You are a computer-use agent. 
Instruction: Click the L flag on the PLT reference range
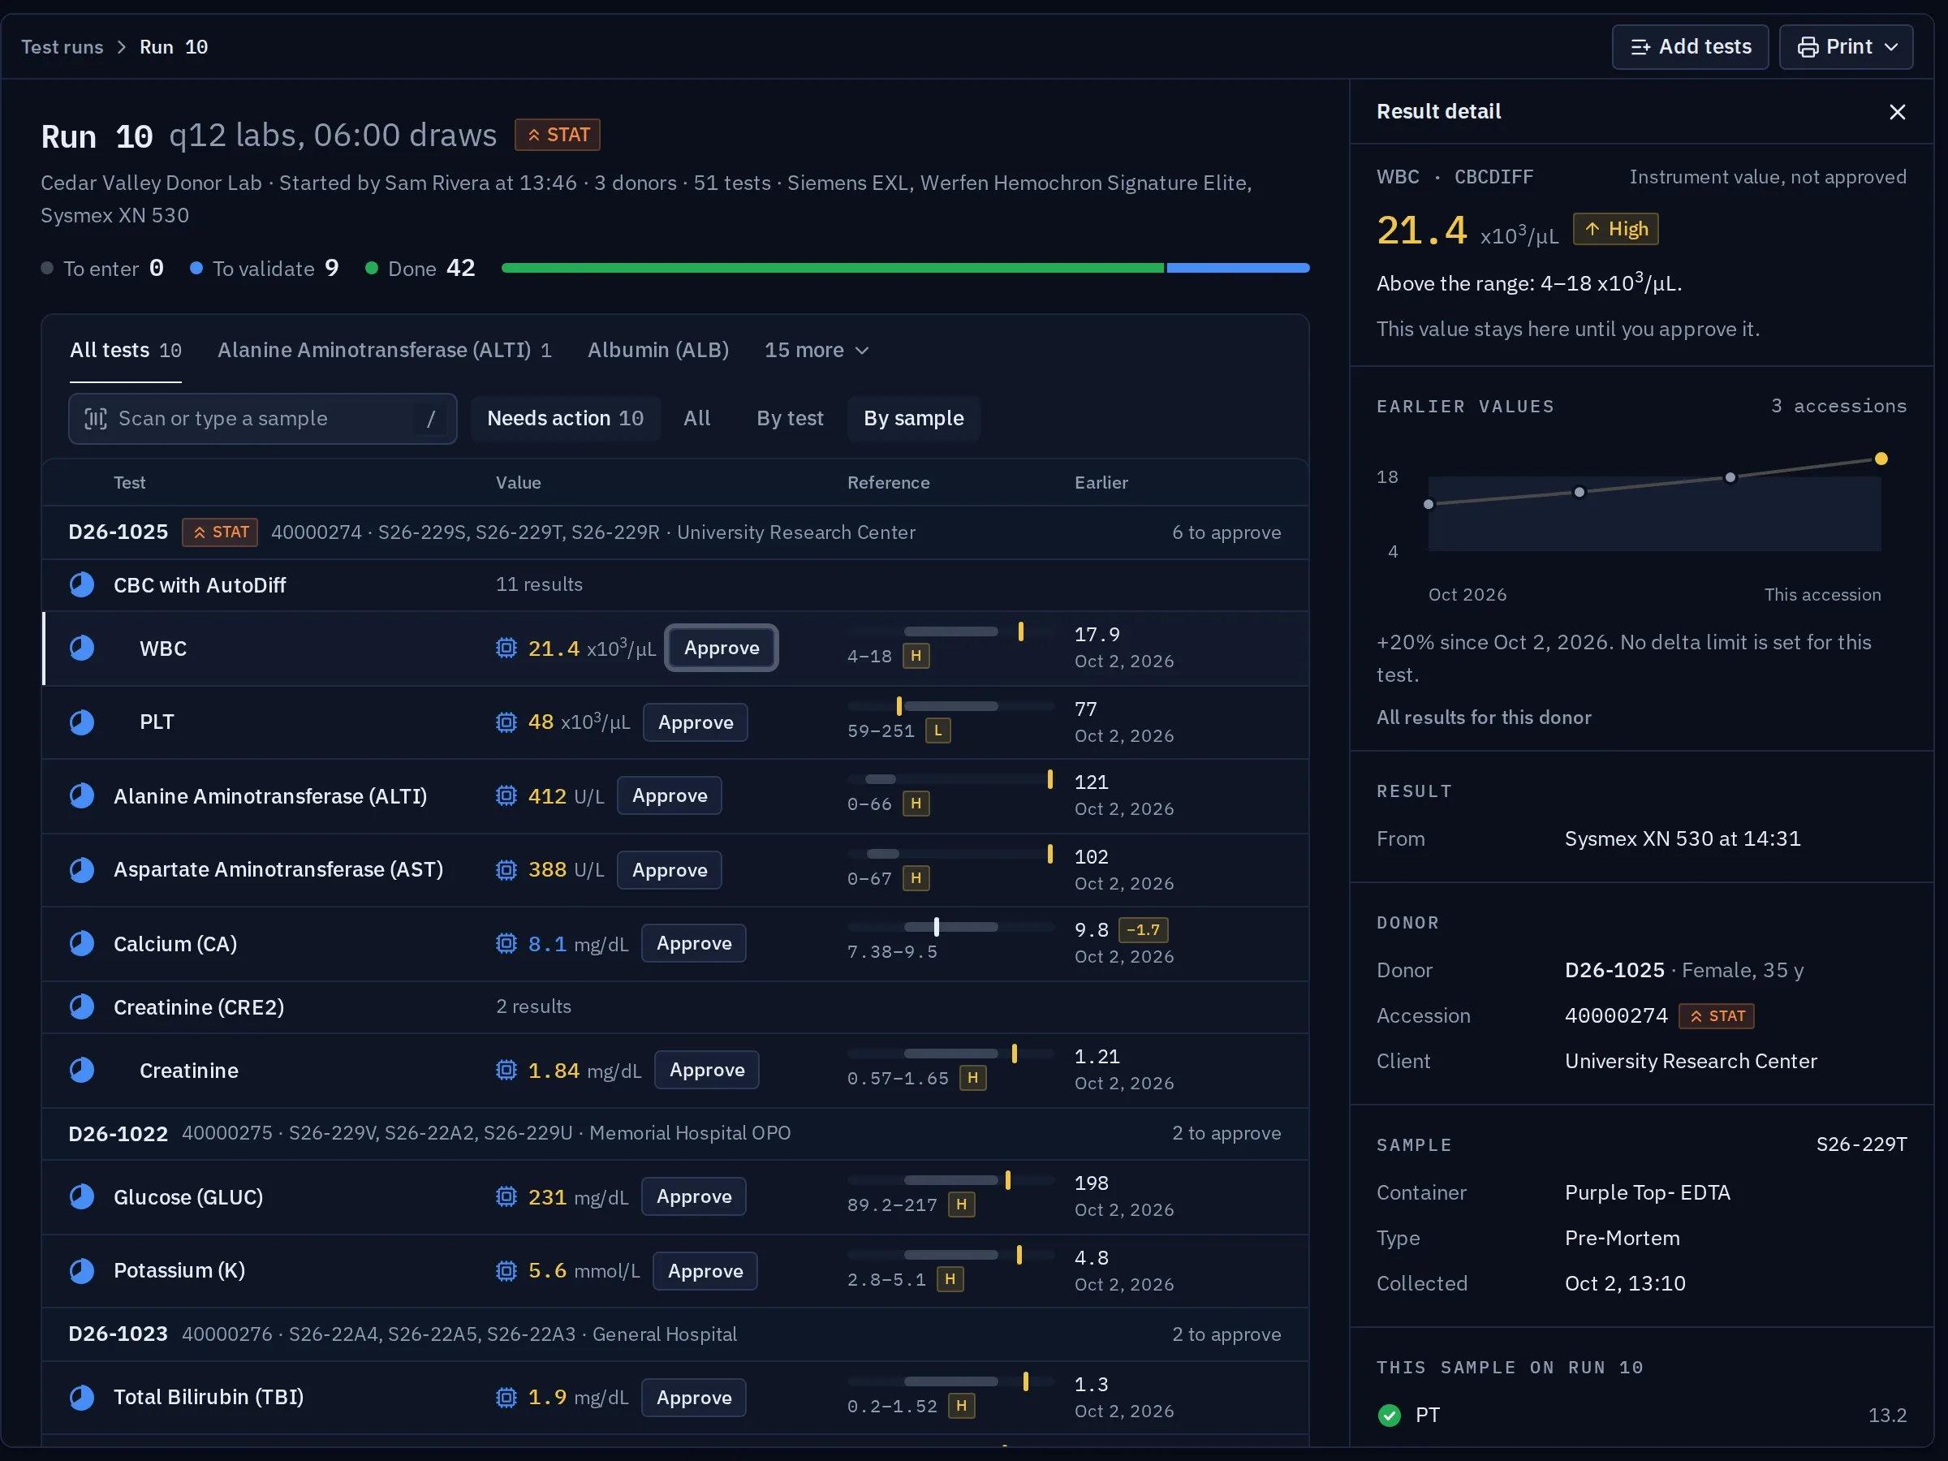click(x=938, y=730)
